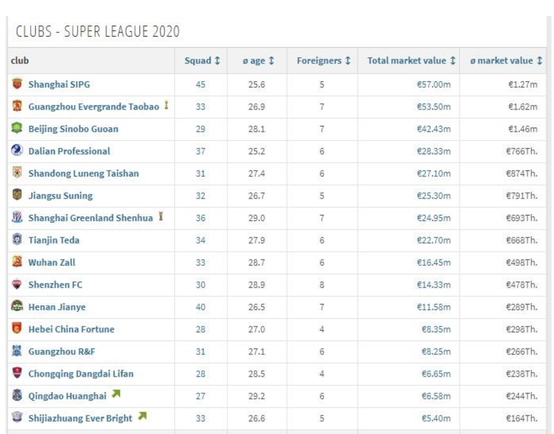Open the Jiangsu Suning club link
Viewport: 554px width, 434px height.
coord(60,196)
